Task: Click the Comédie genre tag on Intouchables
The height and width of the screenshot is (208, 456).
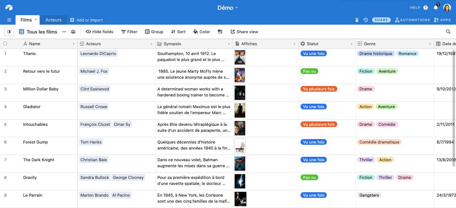Action: [x=387, y=125]
